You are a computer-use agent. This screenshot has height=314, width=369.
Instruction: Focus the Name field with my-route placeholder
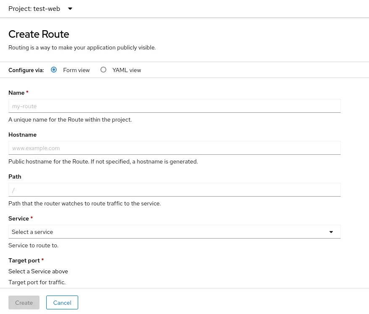[x=174, y=106]
